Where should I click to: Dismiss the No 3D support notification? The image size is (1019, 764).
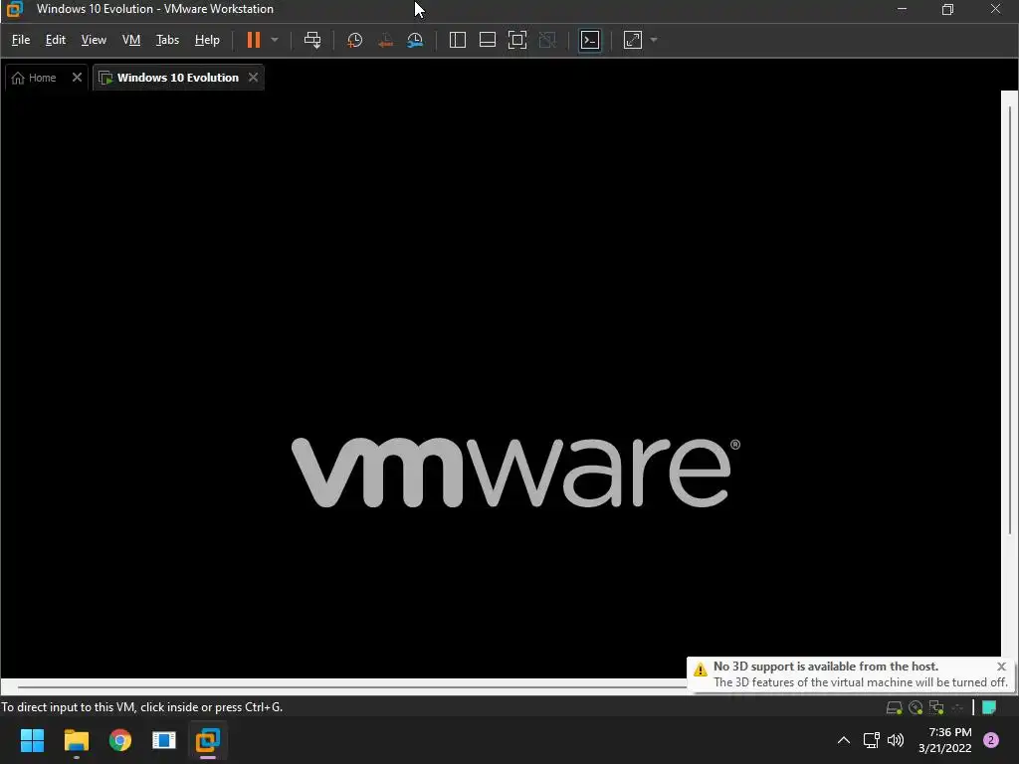(1001, 667)
